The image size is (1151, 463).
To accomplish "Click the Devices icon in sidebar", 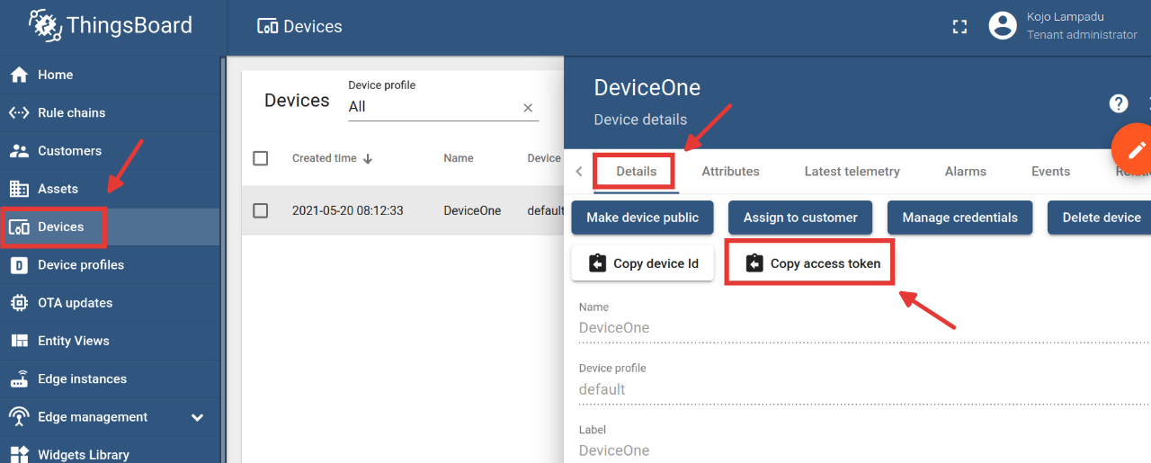I will click(x=19, y=227).
